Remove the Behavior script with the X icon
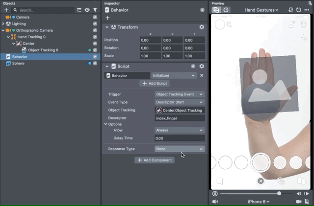 [x=202, y=76]
